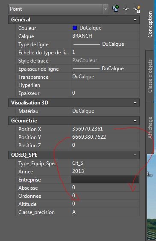The width and height of the screenshot is (156, 241).
Task: Switch to the Affichage tab
Action: click(x=150, y=128)
